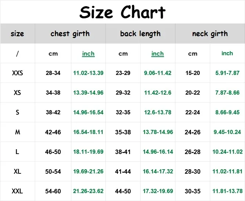This screenshot has height=201, width=245.
Task: Select the back length column header
Action: click(140, 33)
